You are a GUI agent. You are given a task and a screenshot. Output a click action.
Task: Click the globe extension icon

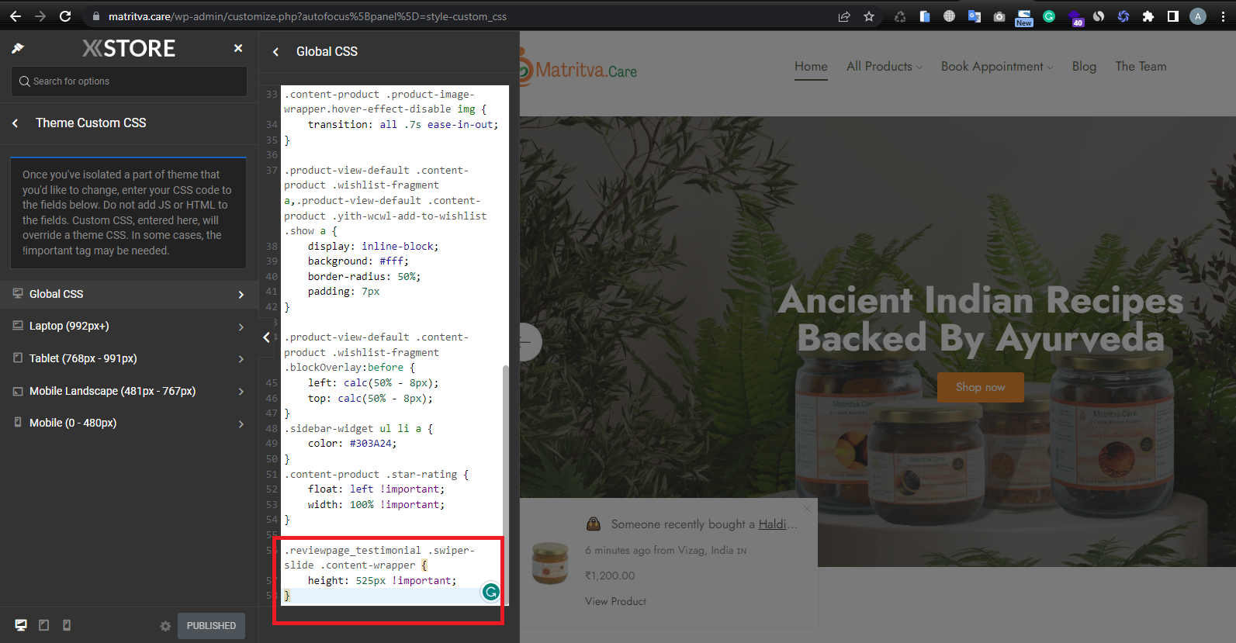949,16
